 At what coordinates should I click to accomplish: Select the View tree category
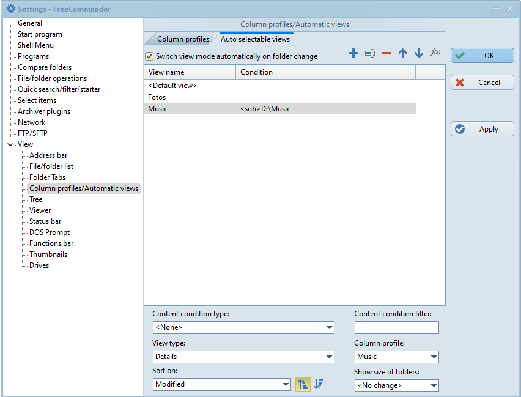pos(25,144)
